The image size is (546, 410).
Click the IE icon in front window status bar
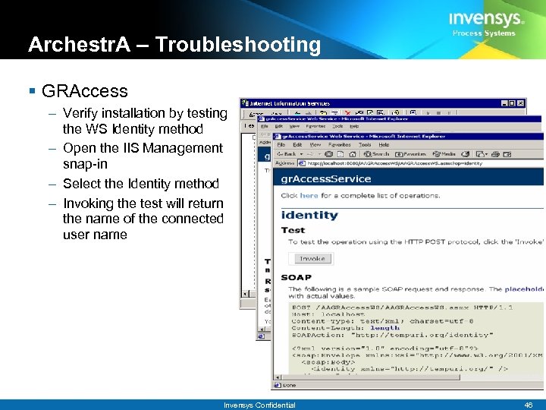click(x=278, y=385)
